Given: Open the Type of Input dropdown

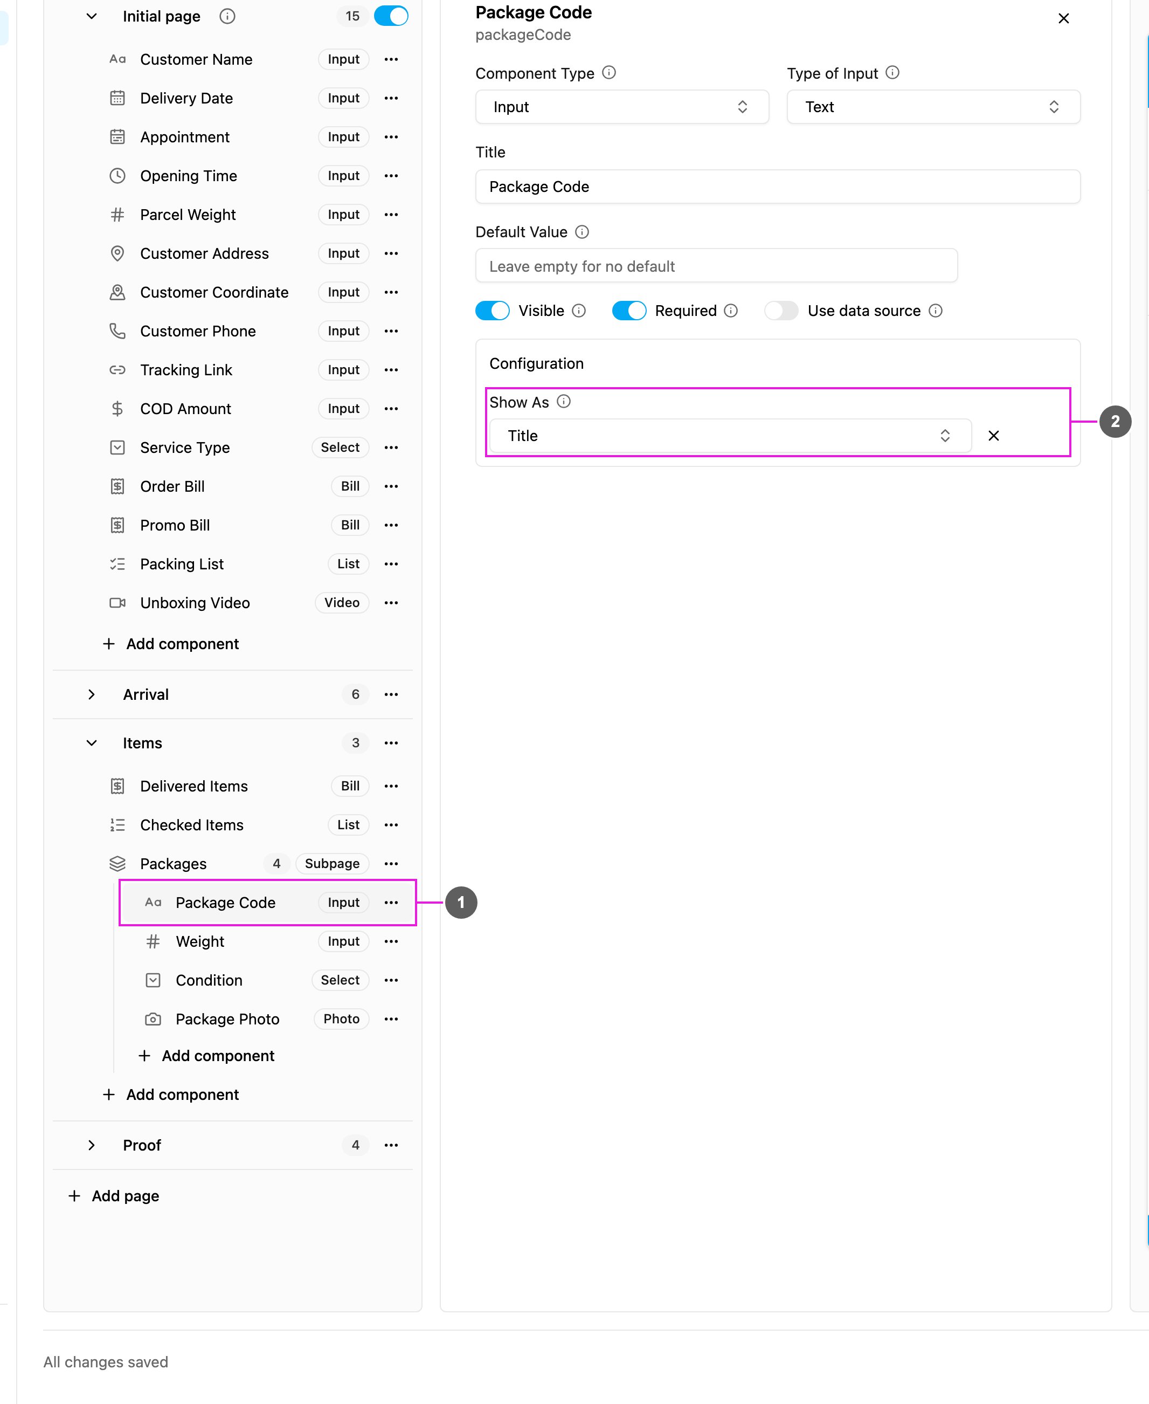Looking at the screenshot, I should pos(933,107).
